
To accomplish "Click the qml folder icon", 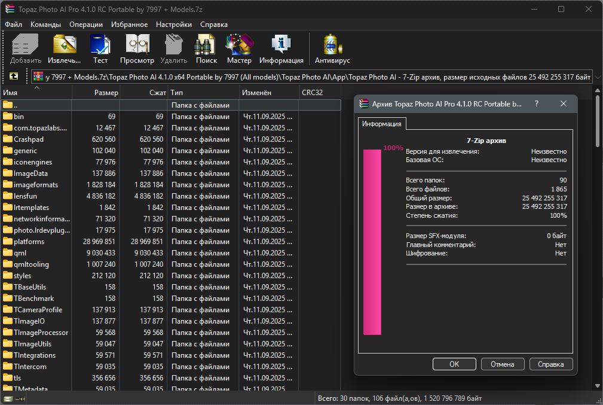I will coord(8,252).
